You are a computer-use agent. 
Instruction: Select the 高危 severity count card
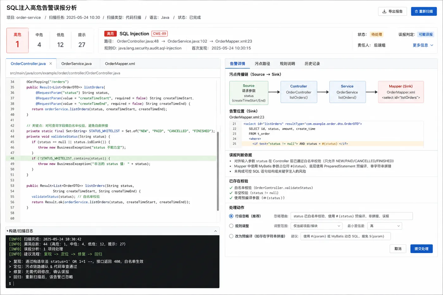coord(17,40)
